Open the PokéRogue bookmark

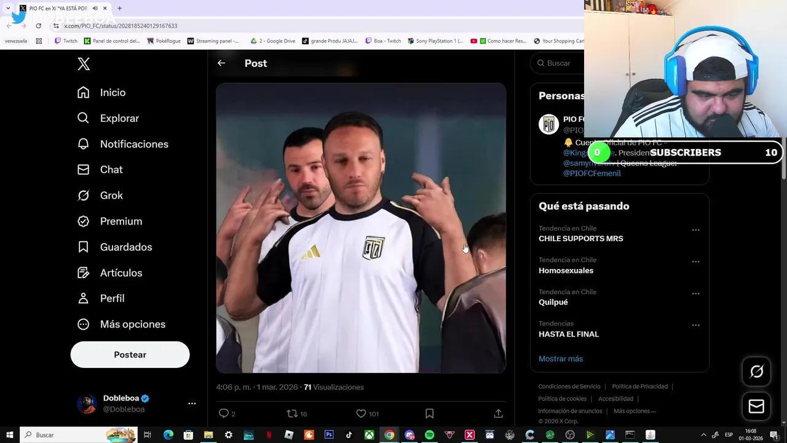point(164,41)
